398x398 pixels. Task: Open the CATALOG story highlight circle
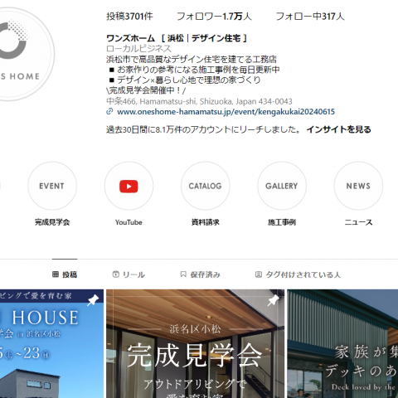(x=205, y=186)
